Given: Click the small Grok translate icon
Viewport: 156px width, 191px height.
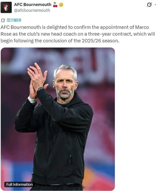Looking at the screenshot, I should (3, 20).
